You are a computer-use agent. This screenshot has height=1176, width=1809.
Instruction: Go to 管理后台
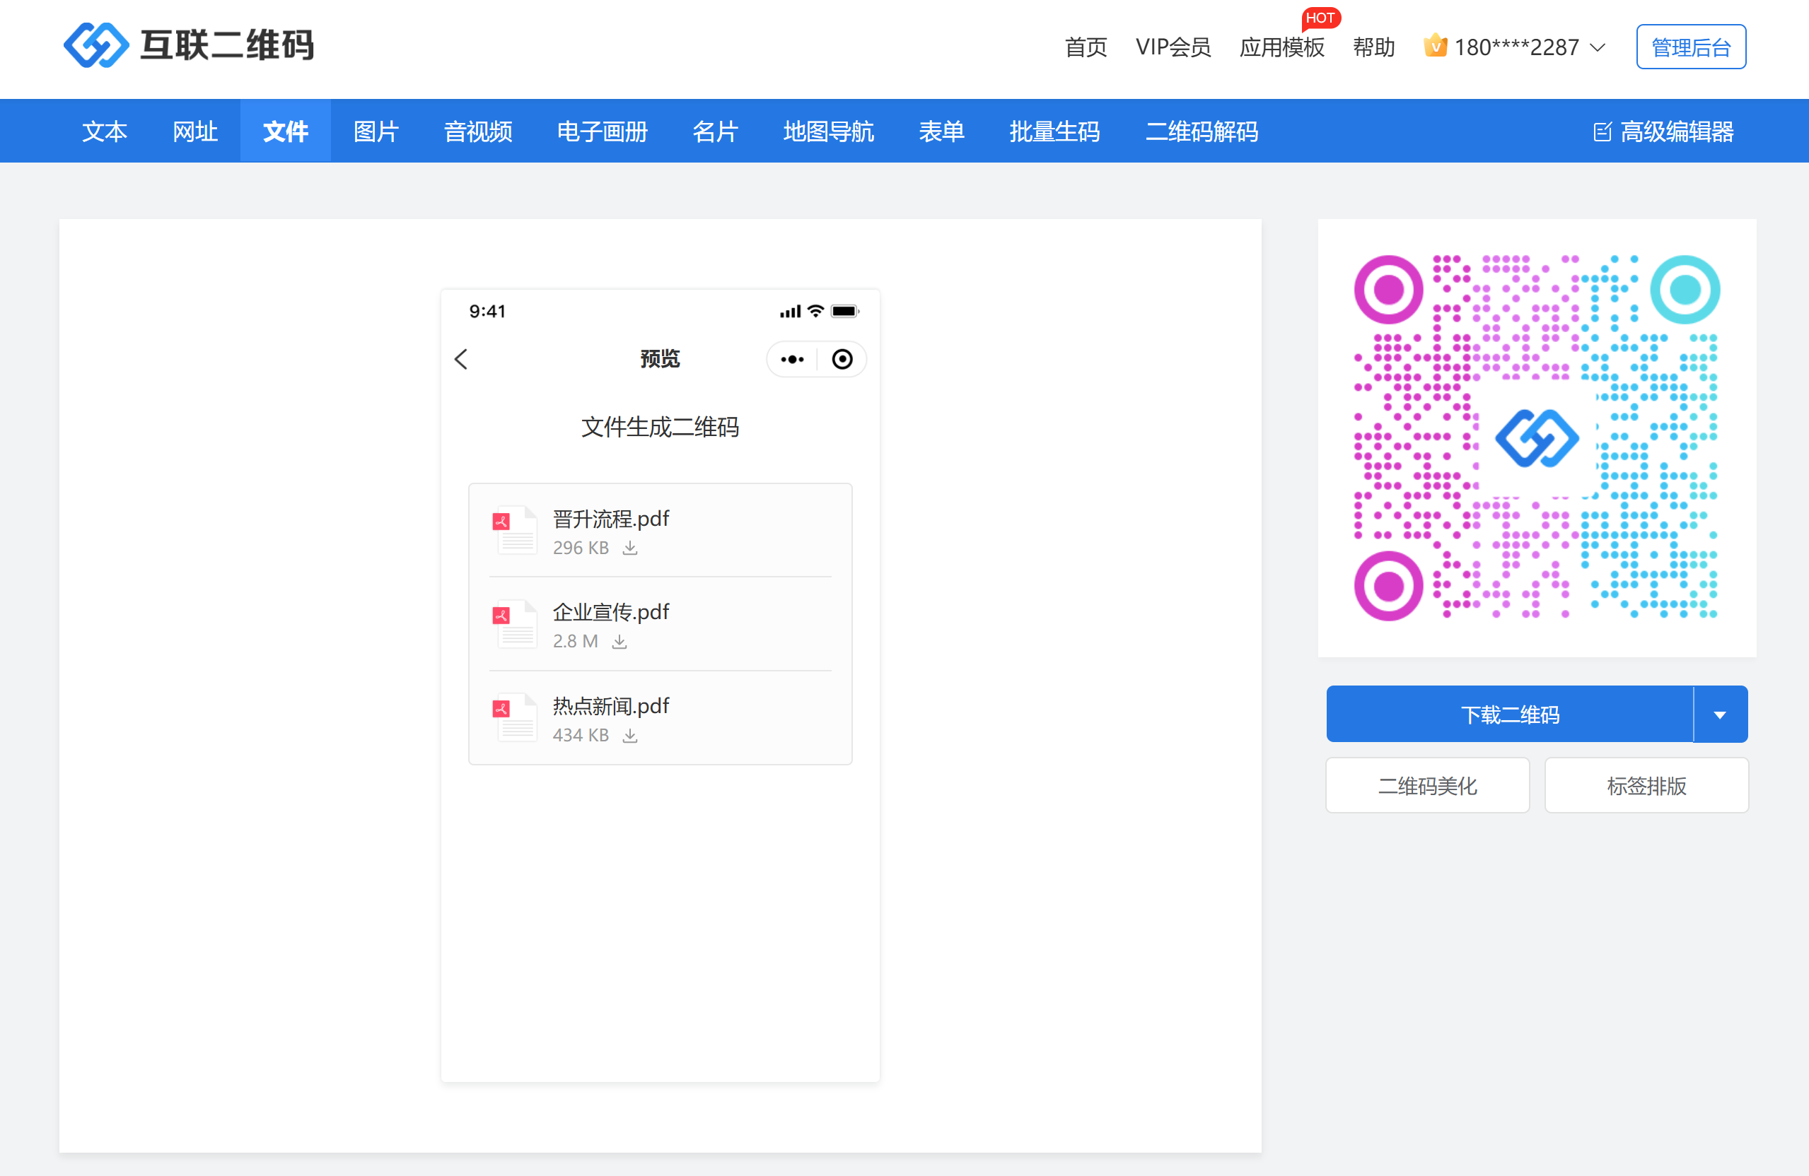1690,48
